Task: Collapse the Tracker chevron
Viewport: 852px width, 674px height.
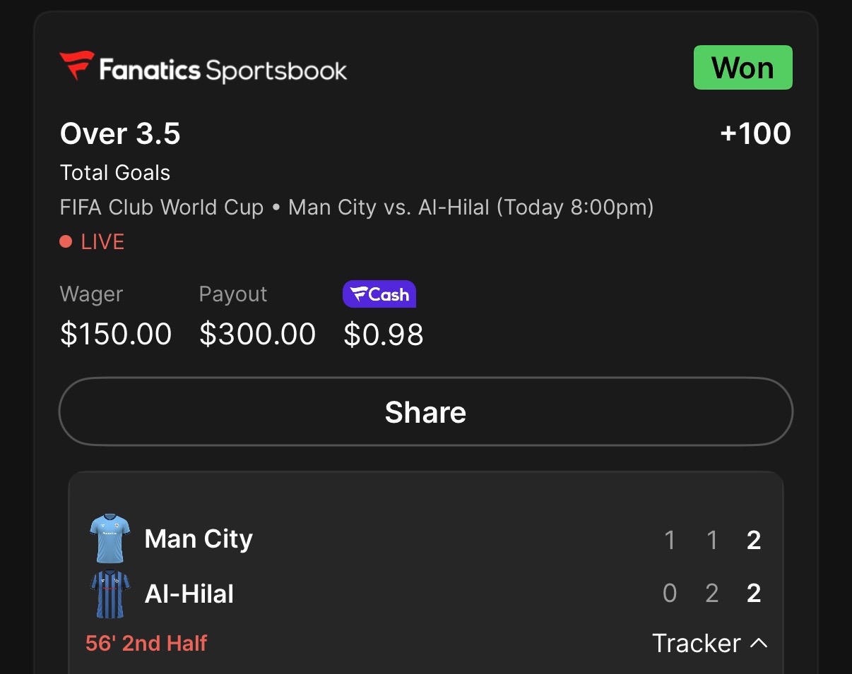Action: (x=759, y=643)
